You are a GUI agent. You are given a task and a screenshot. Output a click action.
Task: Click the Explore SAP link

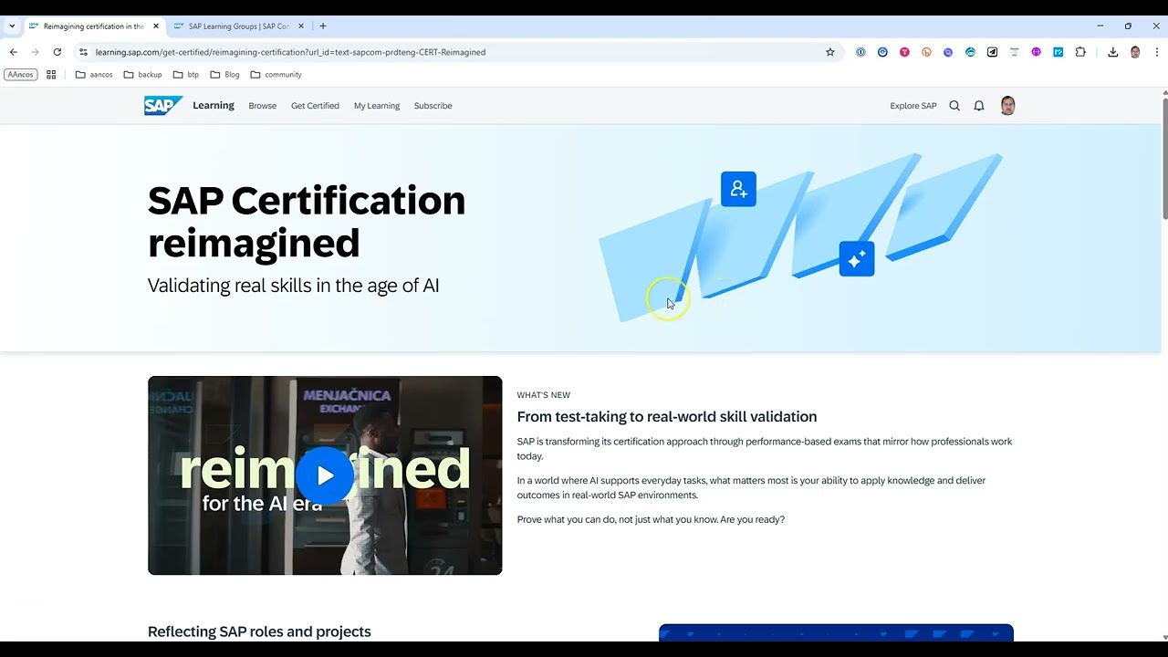[913, 106]
